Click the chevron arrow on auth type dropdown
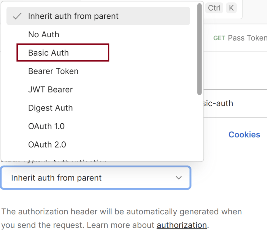Screen dimensions: 267x233 pos(179,178)
